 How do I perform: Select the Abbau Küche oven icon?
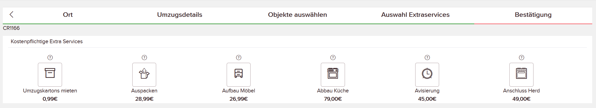click(x=333, y=75)
